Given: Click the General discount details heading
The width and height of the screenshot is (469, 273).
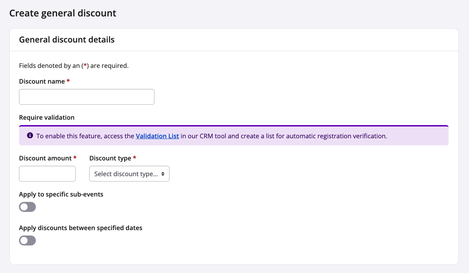Looking at the screenshot, I should [67, 40].
